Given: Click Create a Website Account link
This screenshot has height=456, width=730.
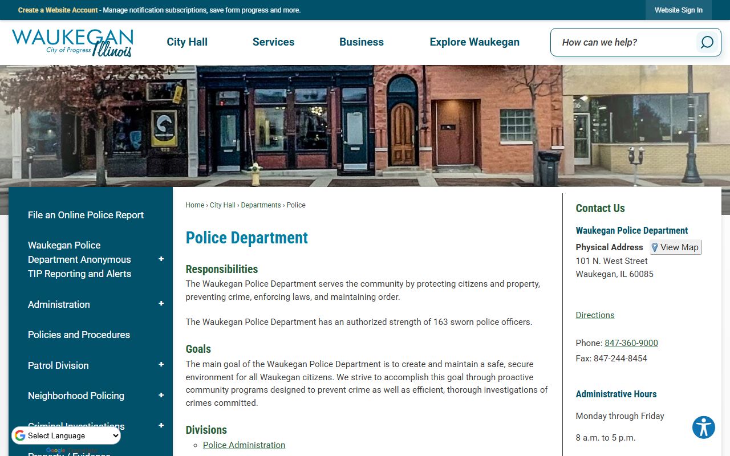Looking at the screenshot, I should tap(58, 10).
